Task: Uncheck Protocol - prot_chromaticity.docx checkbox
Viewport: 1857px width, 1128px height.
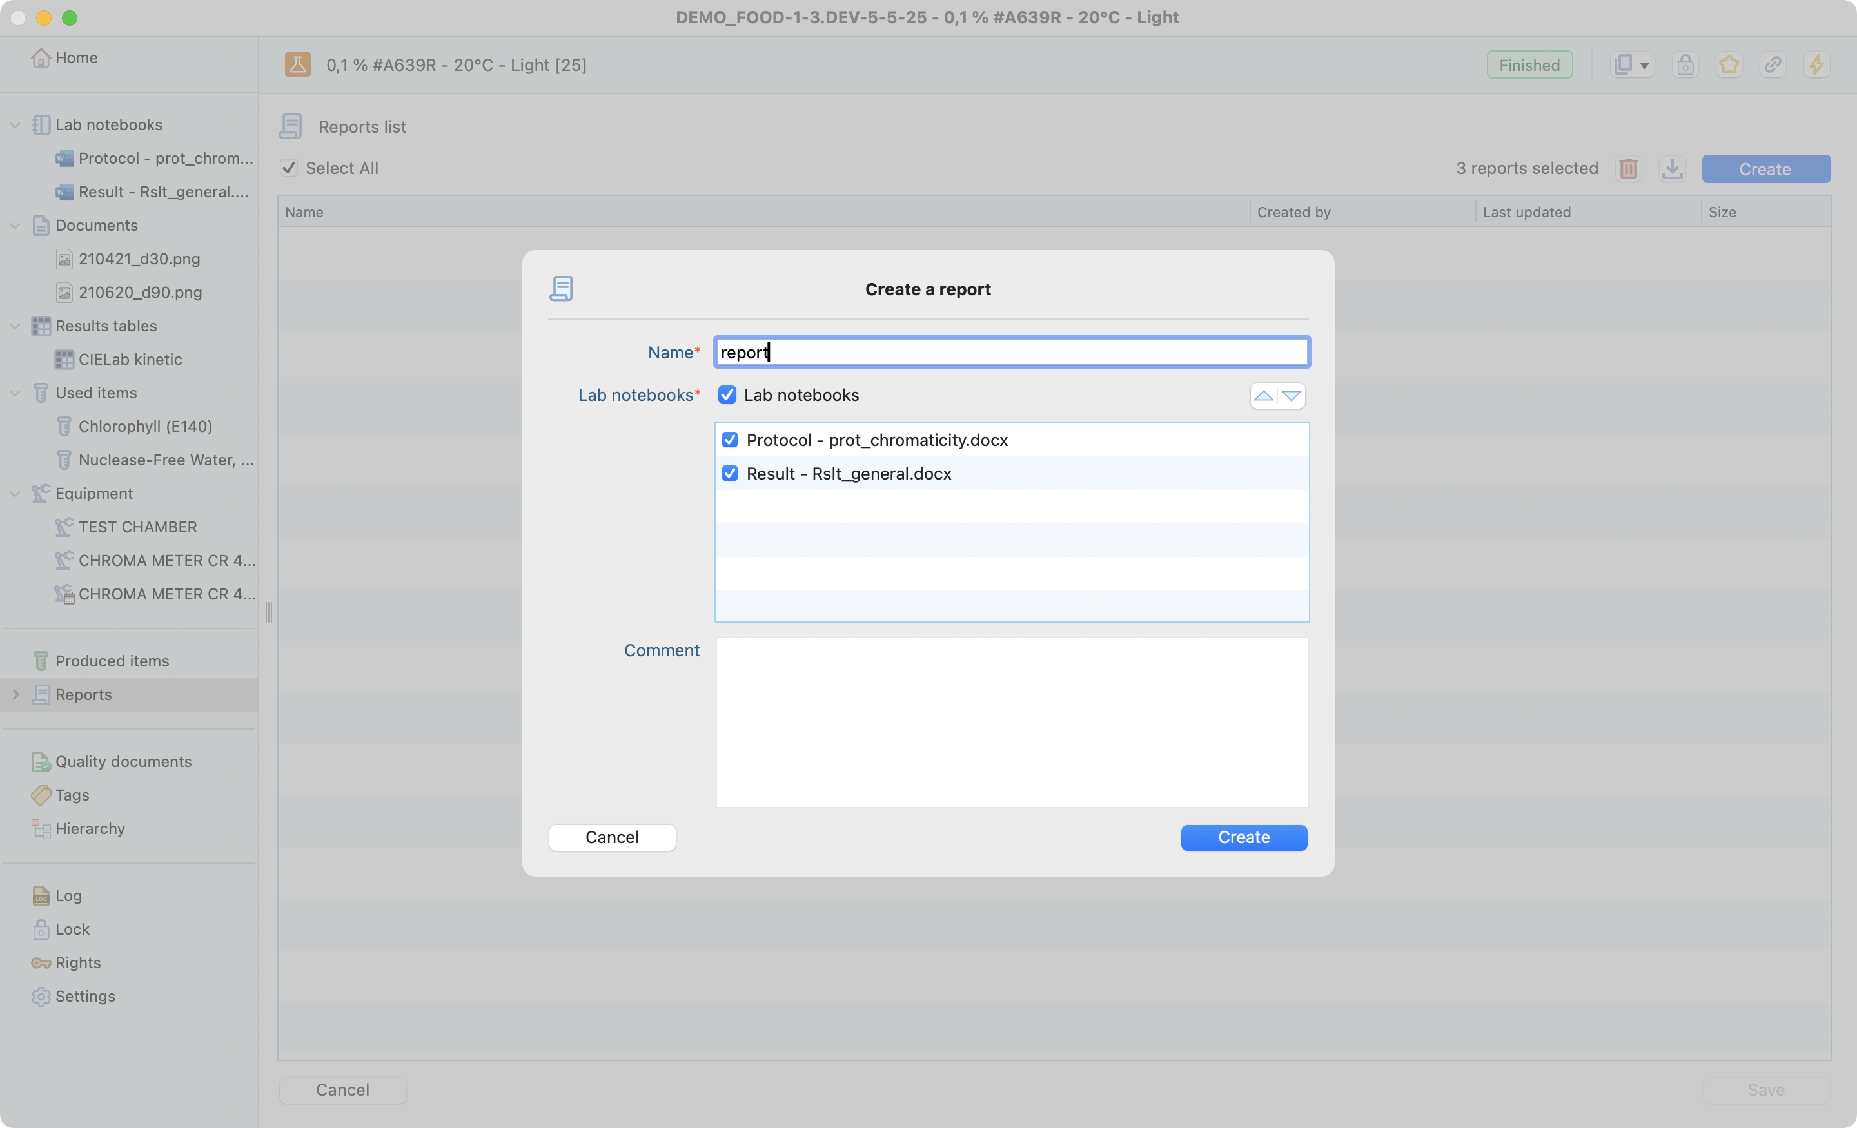Action: tap(729, 440)
